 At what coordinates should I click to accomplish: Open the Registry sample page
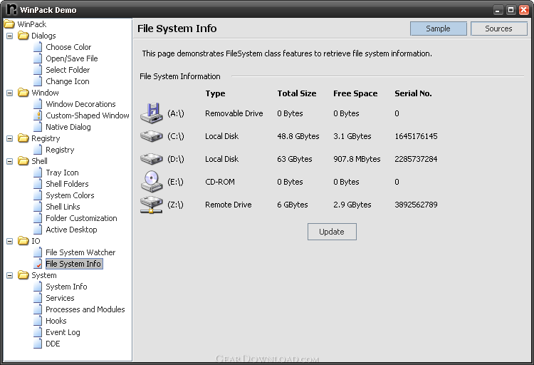pos(60,150)
